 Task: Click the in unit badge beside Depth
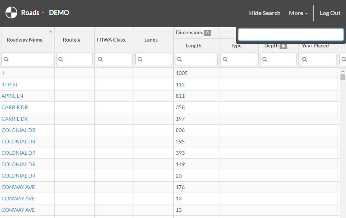click(283, 46)
